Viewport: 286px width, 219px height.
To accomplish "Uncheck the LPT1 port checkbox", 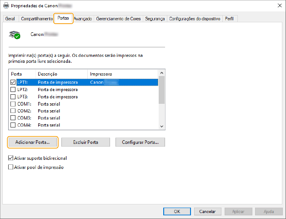I will (x=13, y=82).
